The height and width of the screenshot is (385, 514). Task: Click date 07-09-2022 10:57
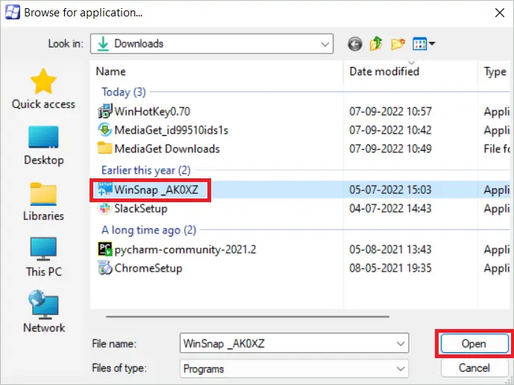point(390,111)
